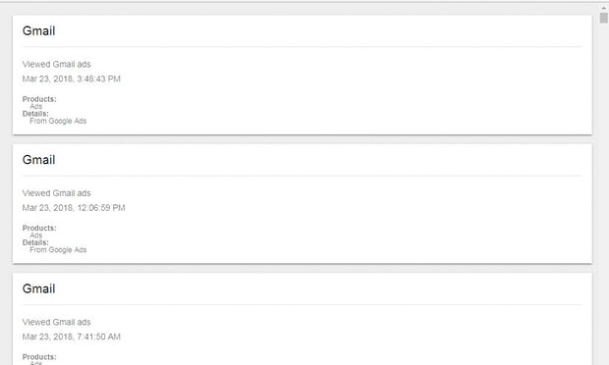The image size is (609, 365).
Task: Click 'From Google Ads' in first card
Action: (x=58, y=121)
